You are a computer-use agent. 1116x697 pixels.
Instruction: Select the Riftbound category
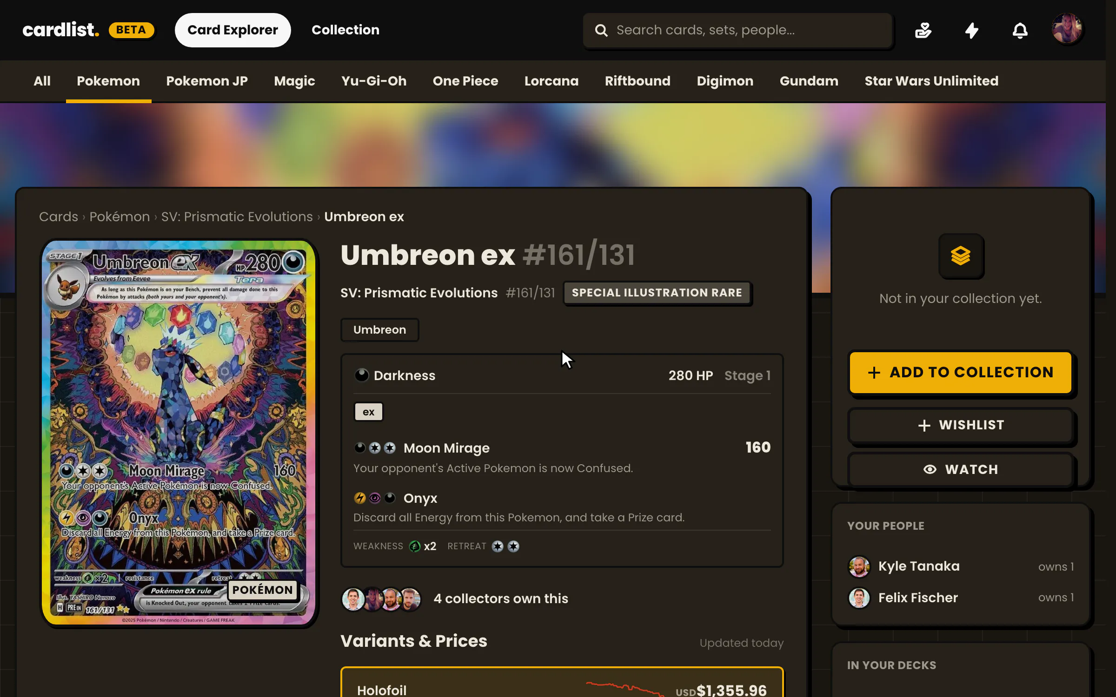tap(638, 81)
